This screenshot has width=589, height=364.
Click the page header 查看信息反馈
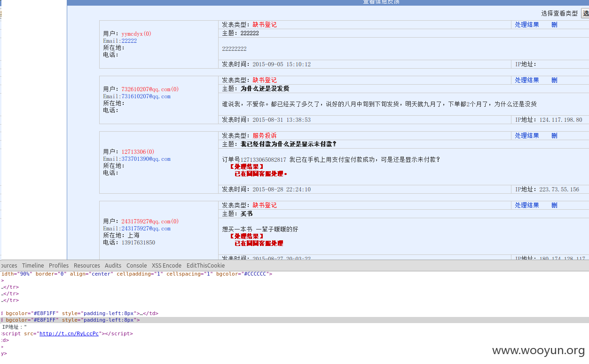(x=381, y=2)
